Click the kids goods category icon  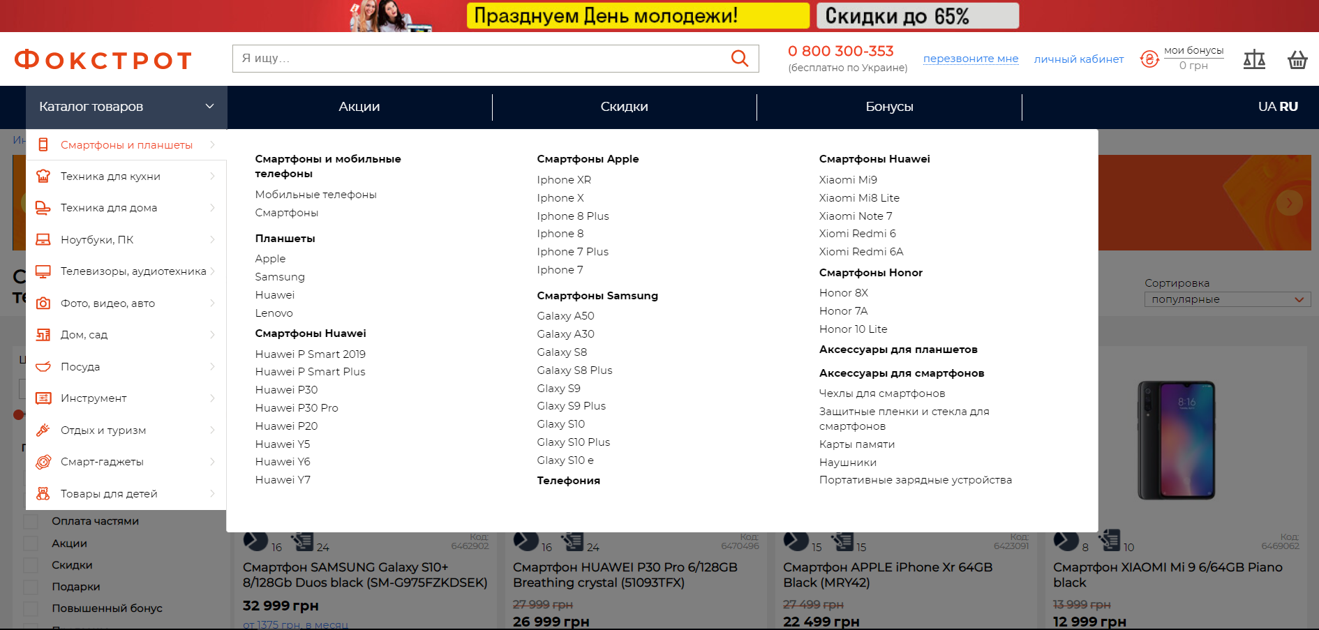pos(43,493)
